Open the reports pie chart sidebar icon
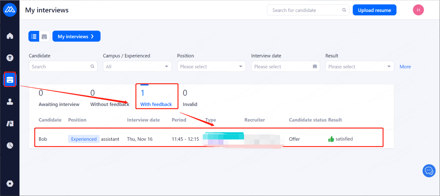The width and height of the screenshot is (440, 196). point(10,145)
